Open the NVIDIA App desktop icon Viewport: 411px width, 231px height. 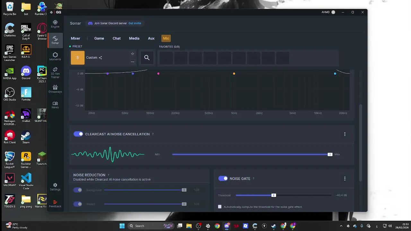tap(10, 73)
